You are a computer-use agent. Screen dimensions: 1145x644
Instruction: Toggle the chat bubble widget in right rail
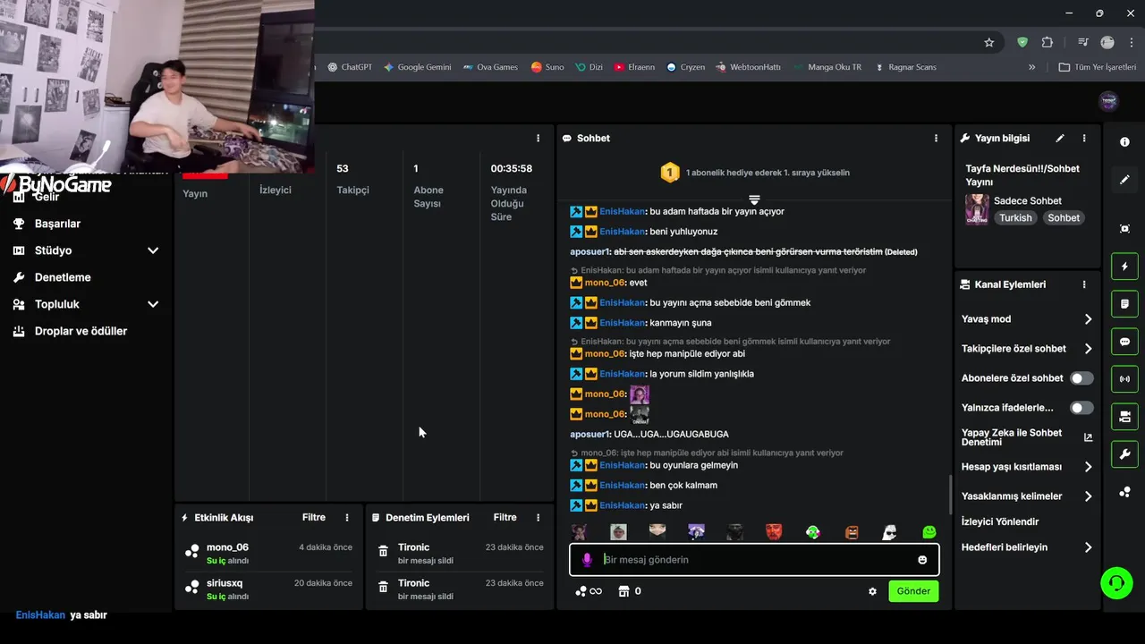1124,342
